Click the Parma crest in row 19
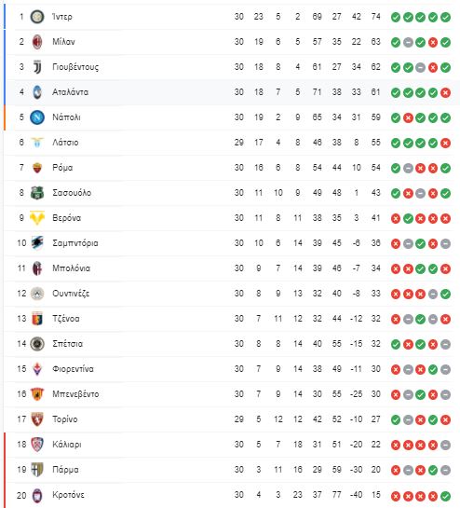Image resolution: width=460 pixels, height=508 pixels. 37,470
